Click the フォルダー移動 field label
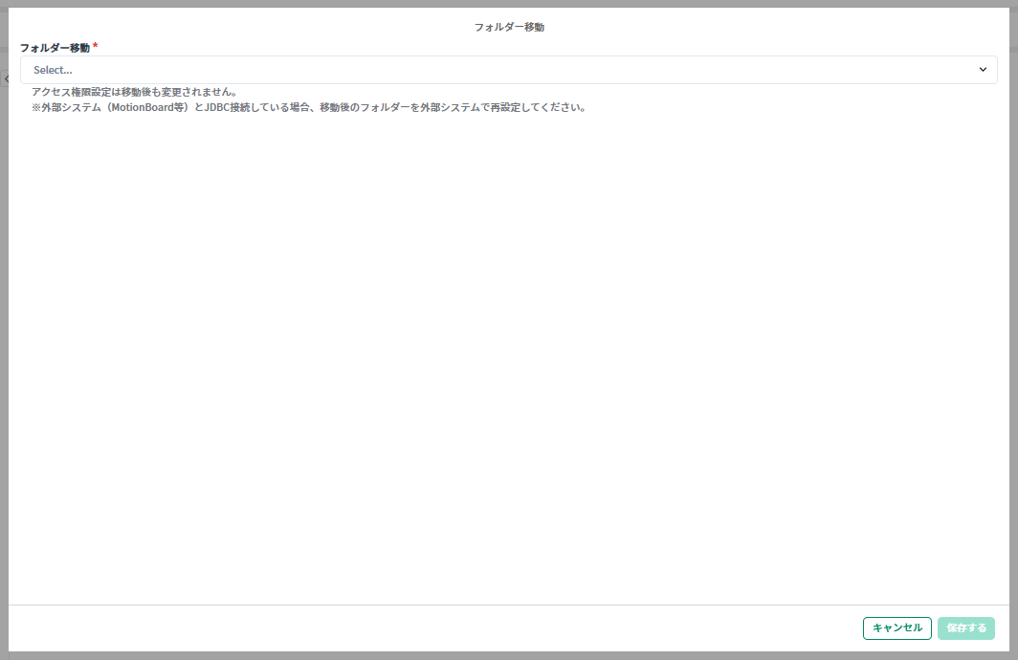Viewport: 1018px width, 660px height. point(55,48)
